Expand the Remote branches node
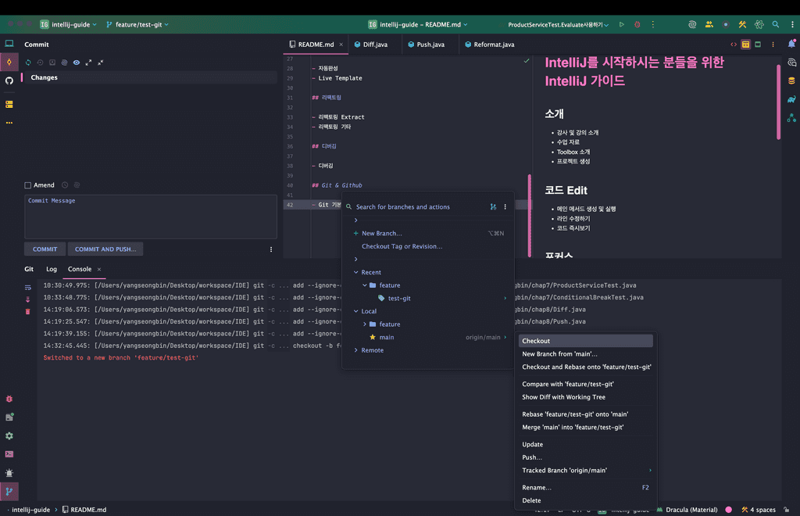The width and height of the screenshot is (800, 516). (x=356, y=350)
